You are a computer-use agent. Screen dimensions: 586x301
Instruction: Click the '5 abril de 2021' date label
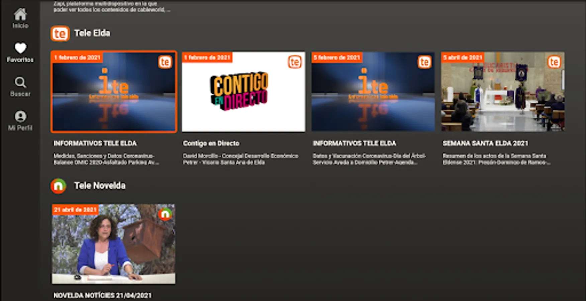463,58
